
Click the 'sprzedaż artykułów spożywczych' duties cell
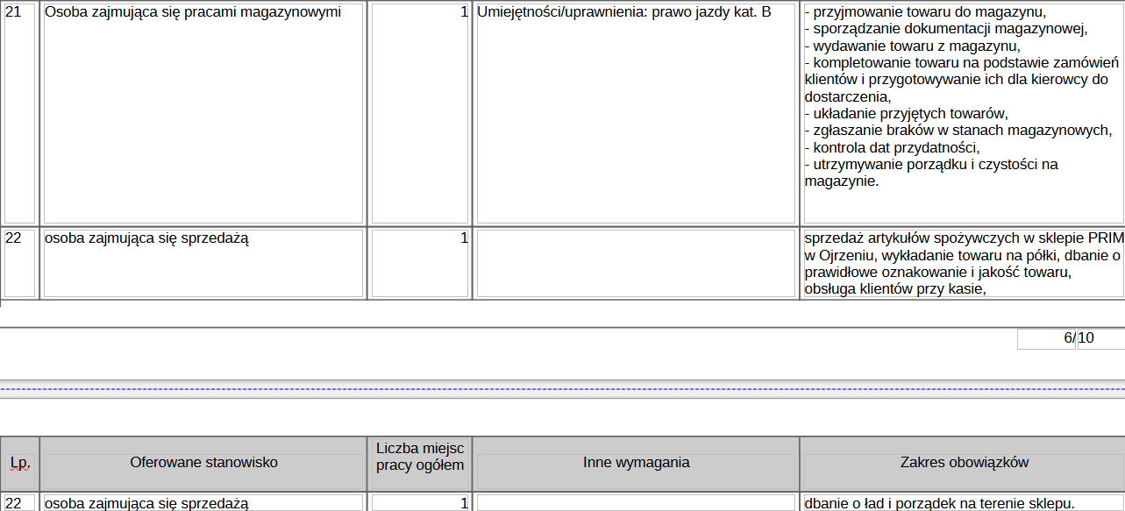(962, 262)
